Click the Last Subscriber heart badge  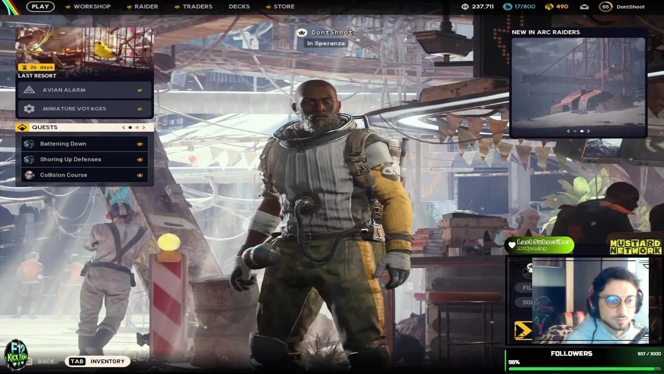tap(539, 245)
